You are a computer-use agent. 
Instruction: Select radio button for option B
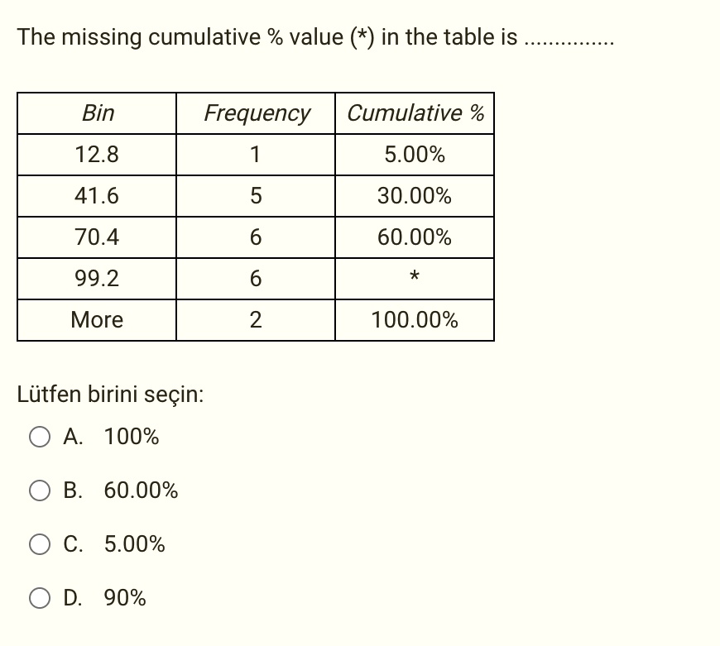40,490
